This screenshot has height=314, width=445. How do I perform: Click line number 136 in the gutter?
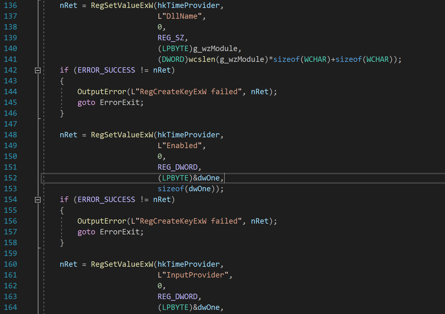pos(10,5)
